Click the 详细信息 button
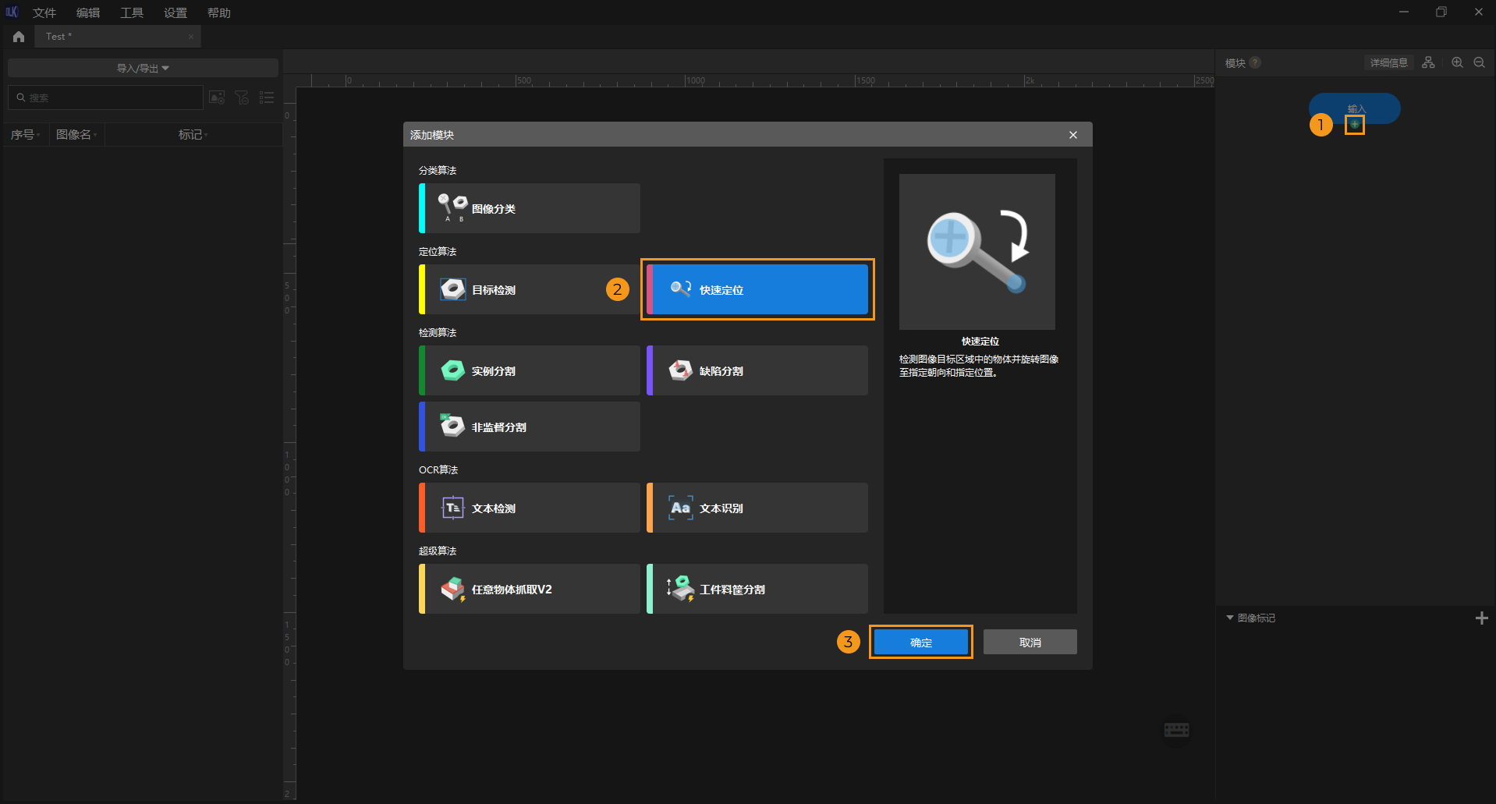 click(x=1389, y=62)
